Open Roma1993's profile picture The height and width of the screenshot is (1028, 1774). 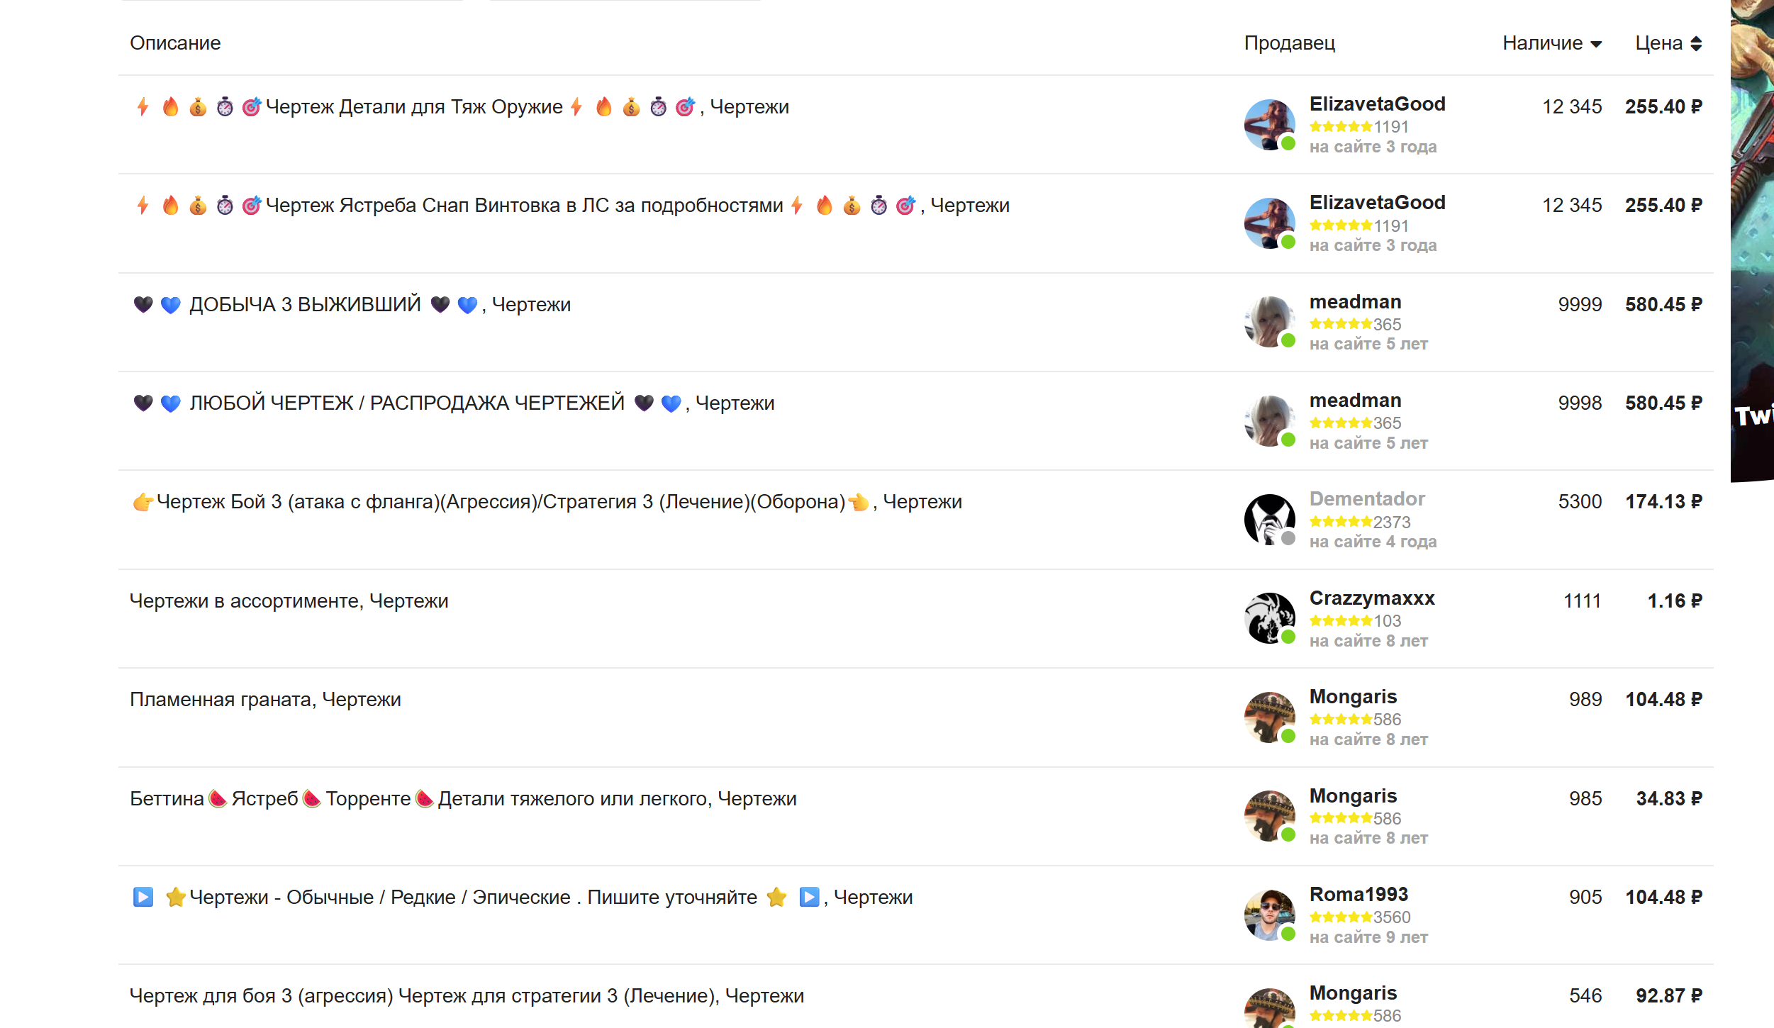coord(1269,915)
